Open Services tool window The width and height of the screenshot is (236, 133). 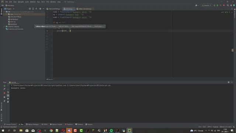(x=89, y=125)
